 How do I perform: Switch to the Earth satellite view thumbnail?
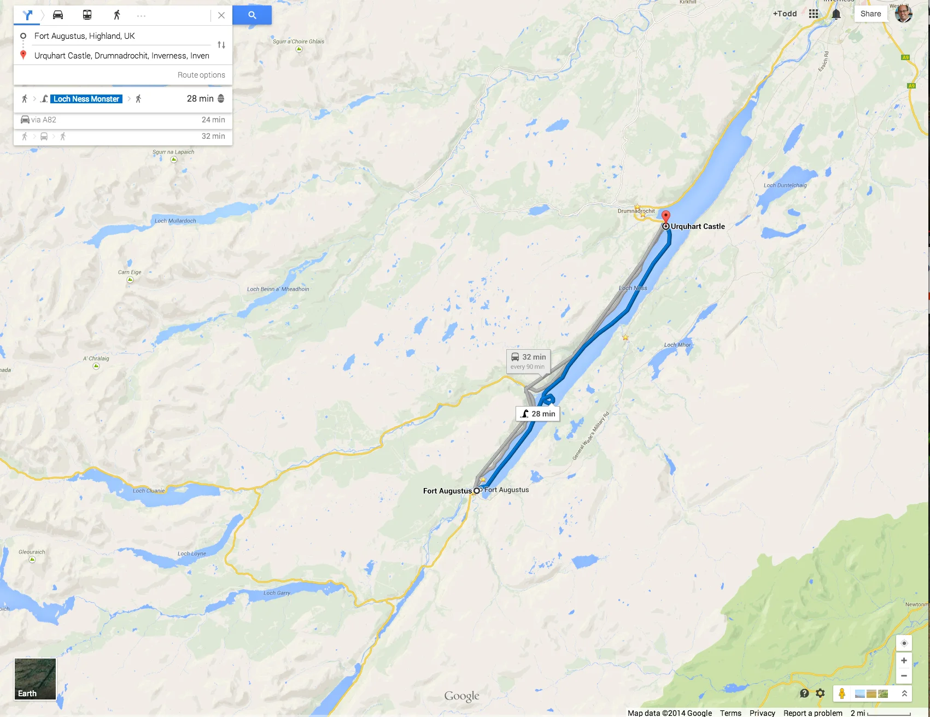coord(35,679)
